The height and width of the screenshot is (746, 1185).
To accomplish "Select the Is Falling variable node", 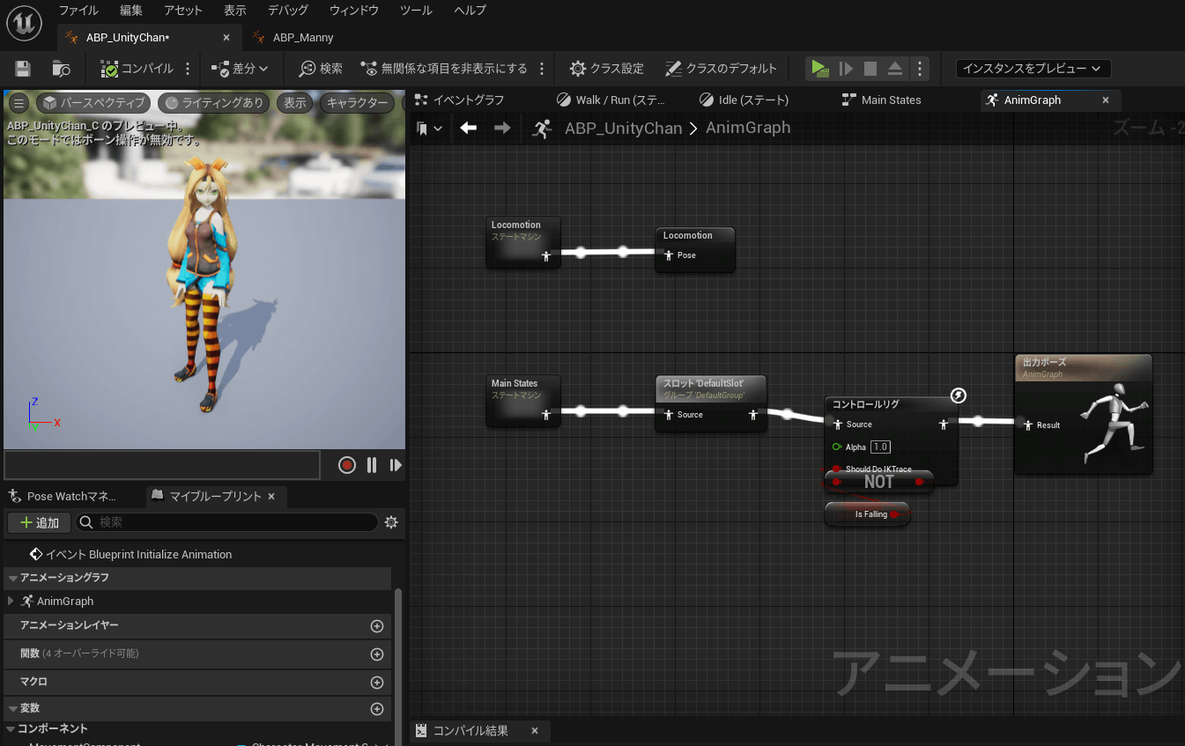I will pyautogui.click(x=867, y=514).
